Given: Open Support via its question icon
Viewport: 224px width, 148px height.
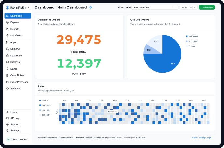Looking at the screenshot, I should tap(7, 124).
